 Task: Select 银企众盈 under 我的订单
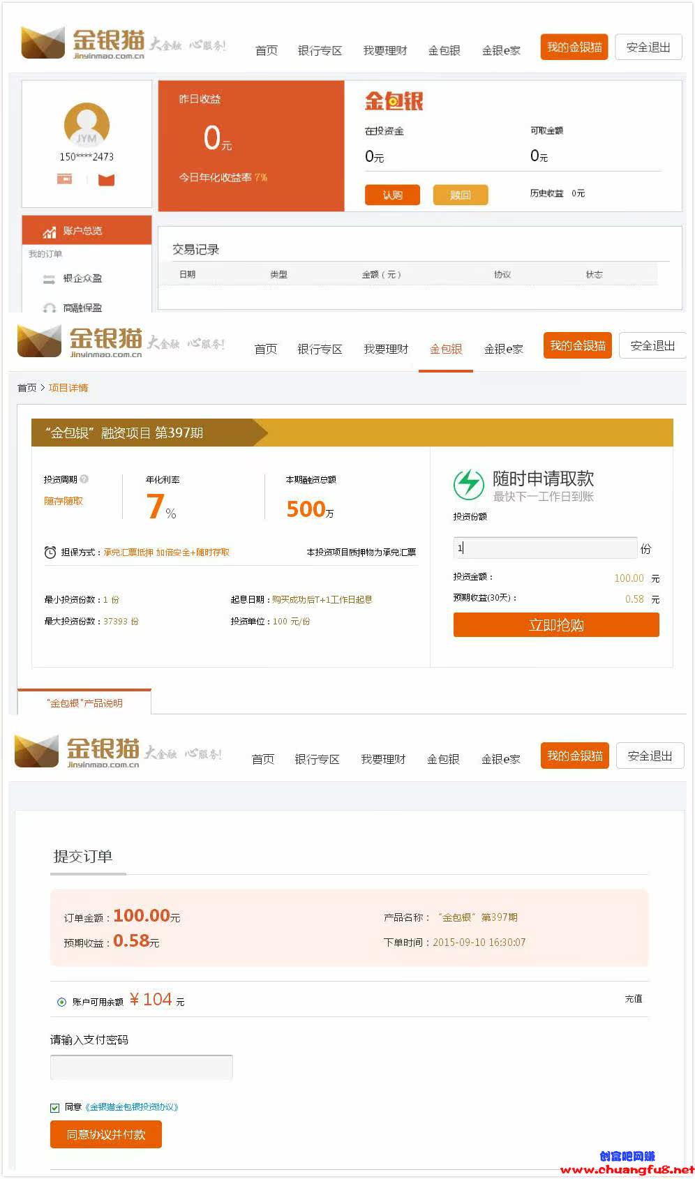(x=82, y=278)
